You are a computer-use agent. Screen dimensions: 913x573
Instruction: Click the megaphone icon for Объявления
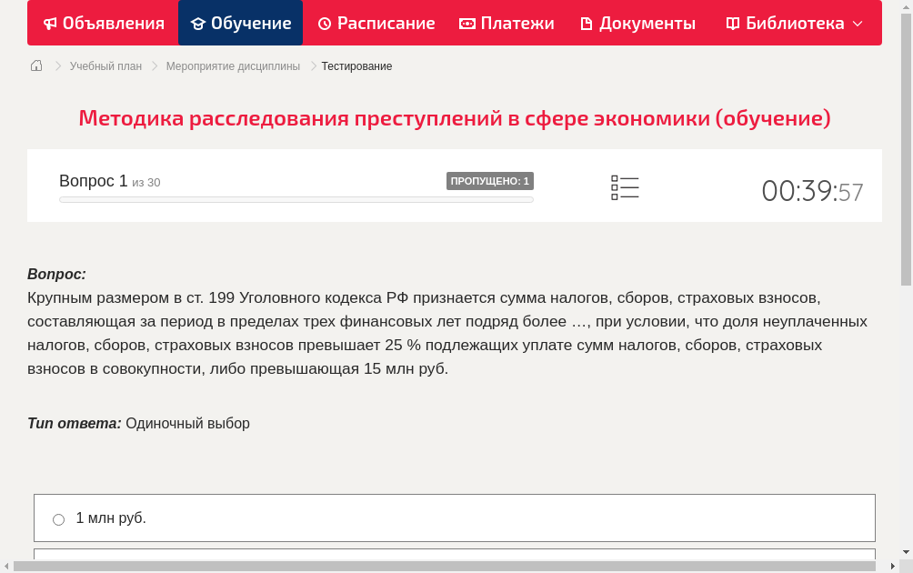pyautogui.click(x=50, y=23)
